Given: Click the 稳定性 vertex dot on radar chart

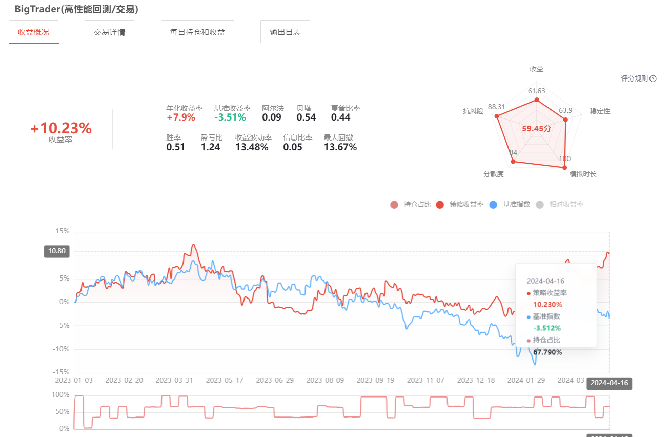Looking at the screenshot, I should point(566,120).
